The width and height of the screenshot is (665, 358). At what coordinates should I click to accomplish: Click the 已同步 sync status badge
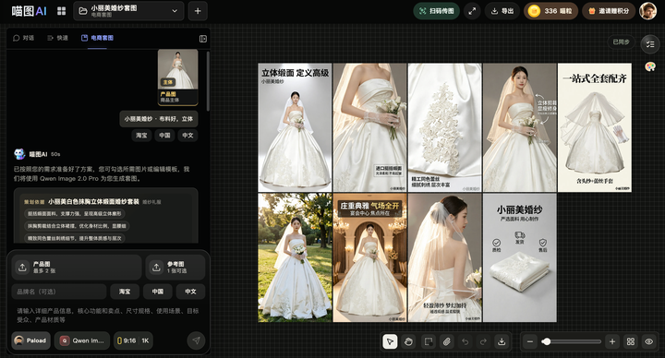(x=622, y=42)
